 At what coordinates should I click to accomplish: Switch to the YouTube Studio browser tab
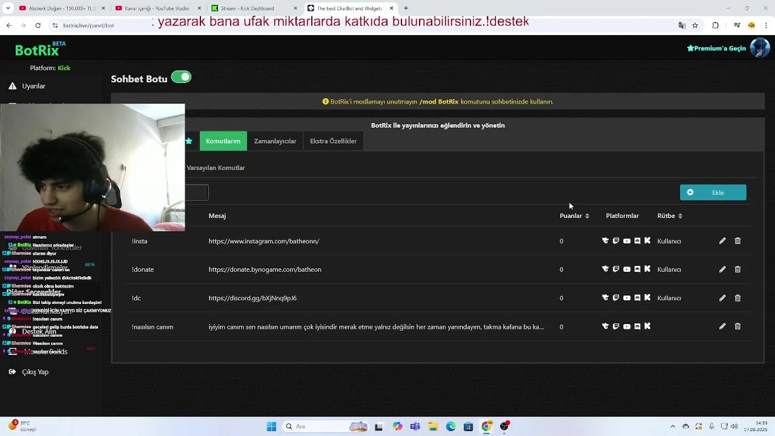[158, 8]
